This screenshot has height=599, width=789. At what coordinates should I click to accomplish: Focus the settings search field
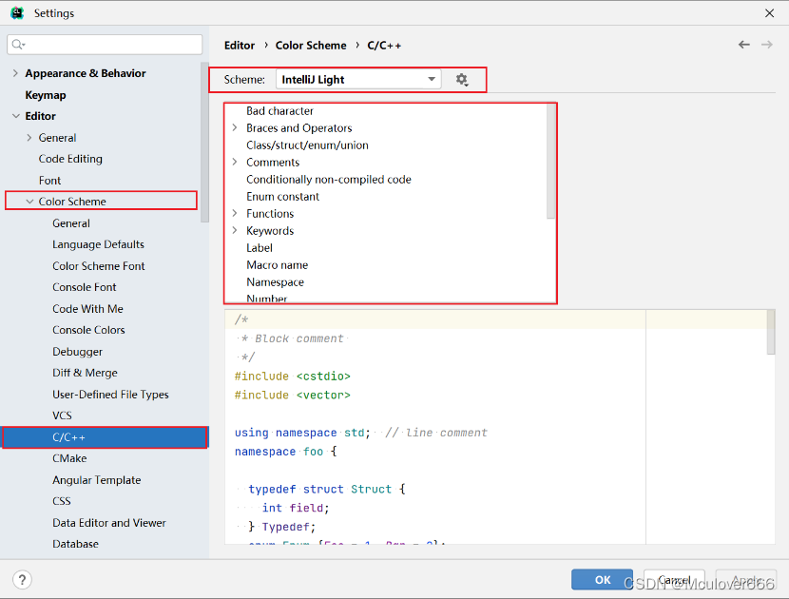(105, 45)
